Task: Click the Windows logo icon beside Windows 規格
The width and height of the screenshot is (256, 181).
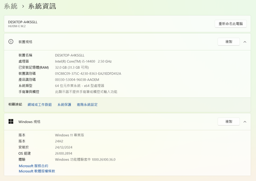Action: pyautogui.click(x=11, y=121)
